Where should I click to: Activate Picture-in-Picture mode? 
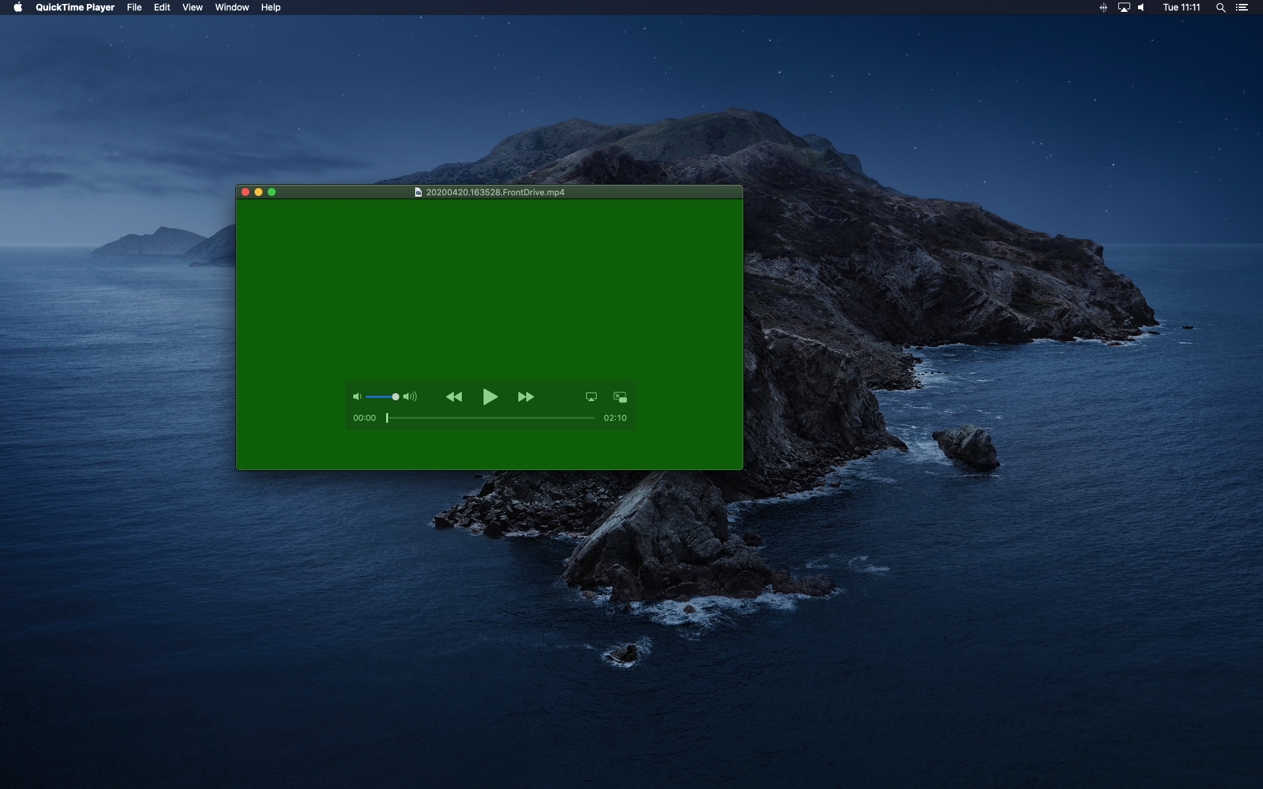[x=619, y=397]
